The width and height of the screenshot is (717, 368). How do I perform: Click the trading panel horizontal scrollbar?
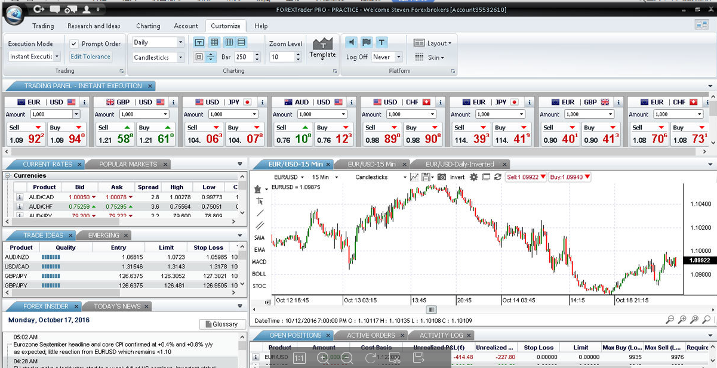[x=356, y=151]
